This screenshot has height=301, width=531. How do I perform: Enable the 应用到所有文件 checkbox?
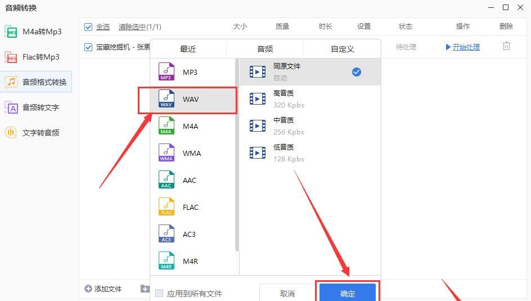pyautogui.click(x=159, y=293)
